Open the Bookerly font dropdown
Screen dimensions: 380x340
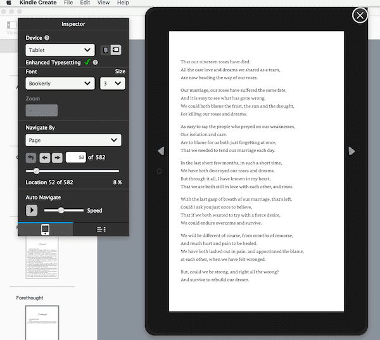click(x=60, y=84)
